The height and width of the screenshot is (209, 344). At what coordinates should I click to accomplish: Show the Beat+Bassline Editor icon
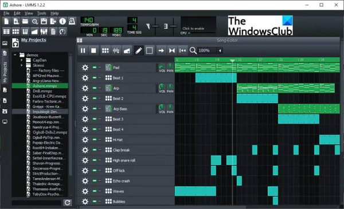coord(16,31)
